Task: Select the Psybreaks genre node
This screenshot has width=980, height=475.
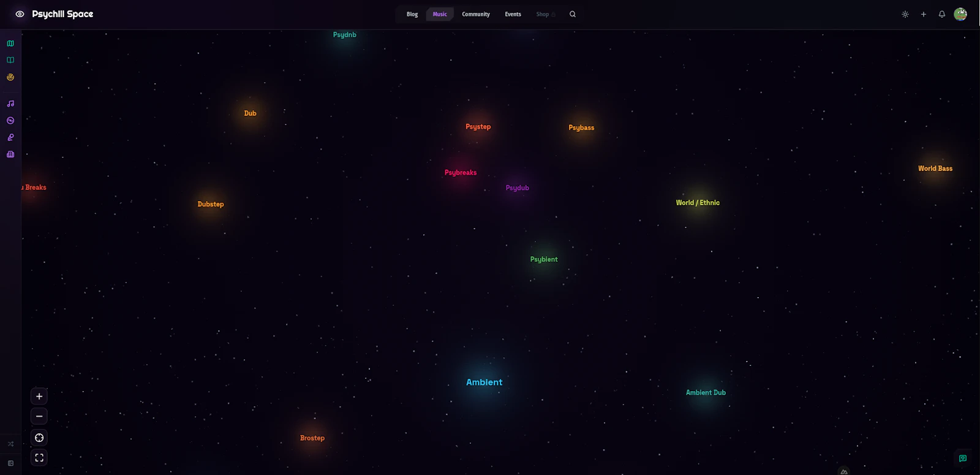Action: tap(461, 173)
